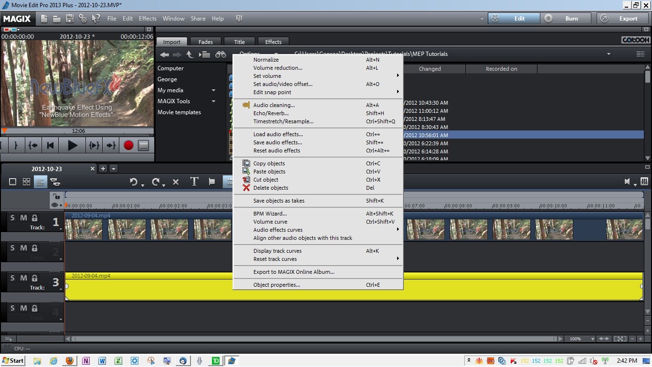
Task: Open a project with the folder icon
Action: tap(56, 19)
